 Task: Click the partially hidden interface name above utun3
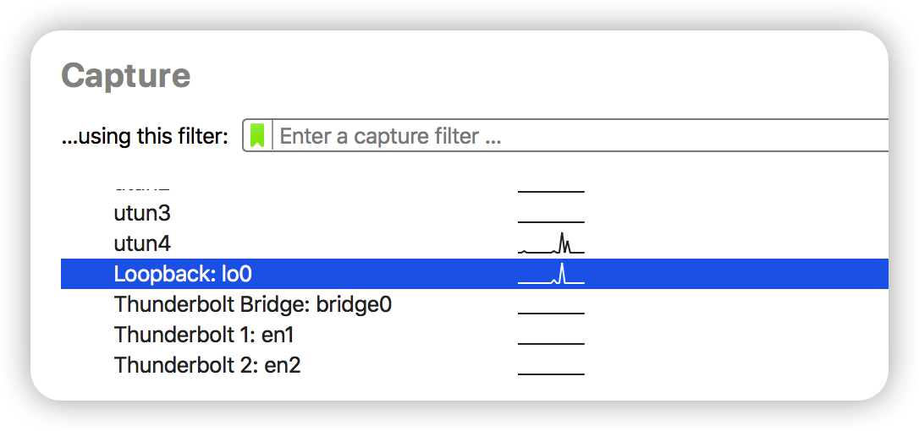tap(142, 188)
